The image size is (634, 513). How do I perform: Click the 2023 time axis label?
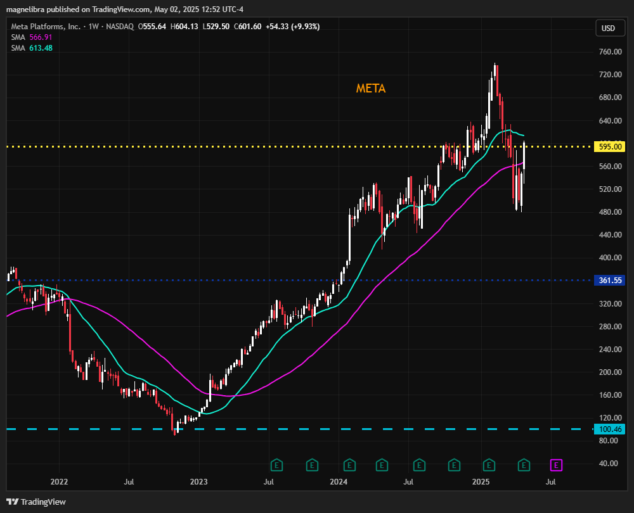click(198, 482)
